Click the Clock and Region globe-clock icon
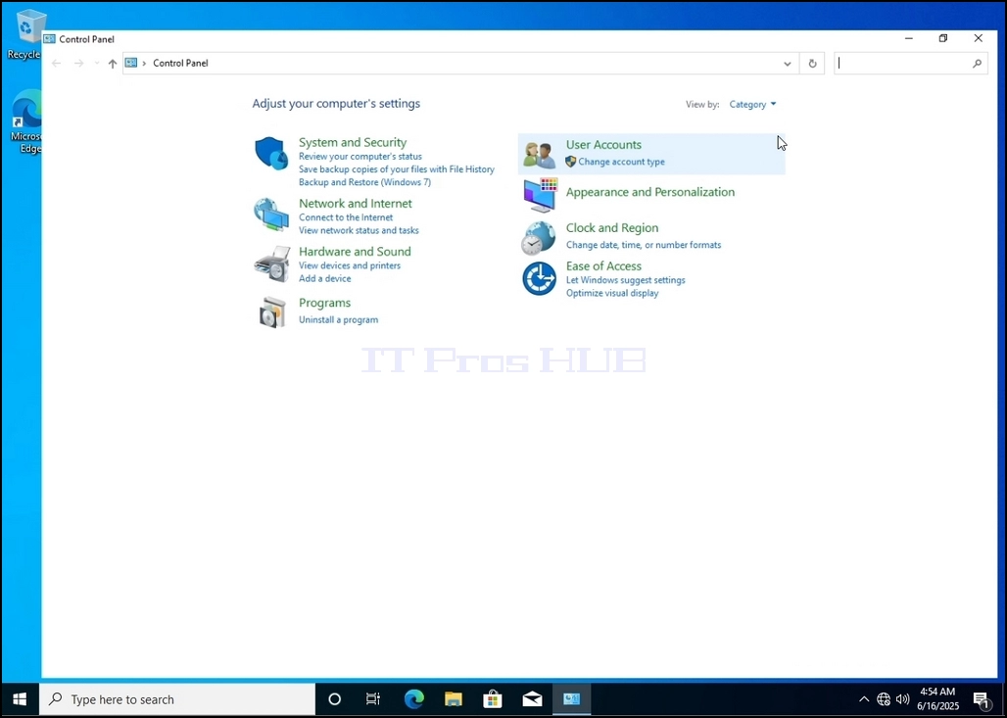 click(538, 238)
